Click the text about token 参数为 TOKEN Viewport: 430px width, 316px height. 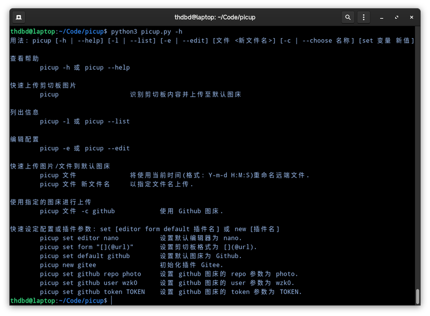pos(231,292)
